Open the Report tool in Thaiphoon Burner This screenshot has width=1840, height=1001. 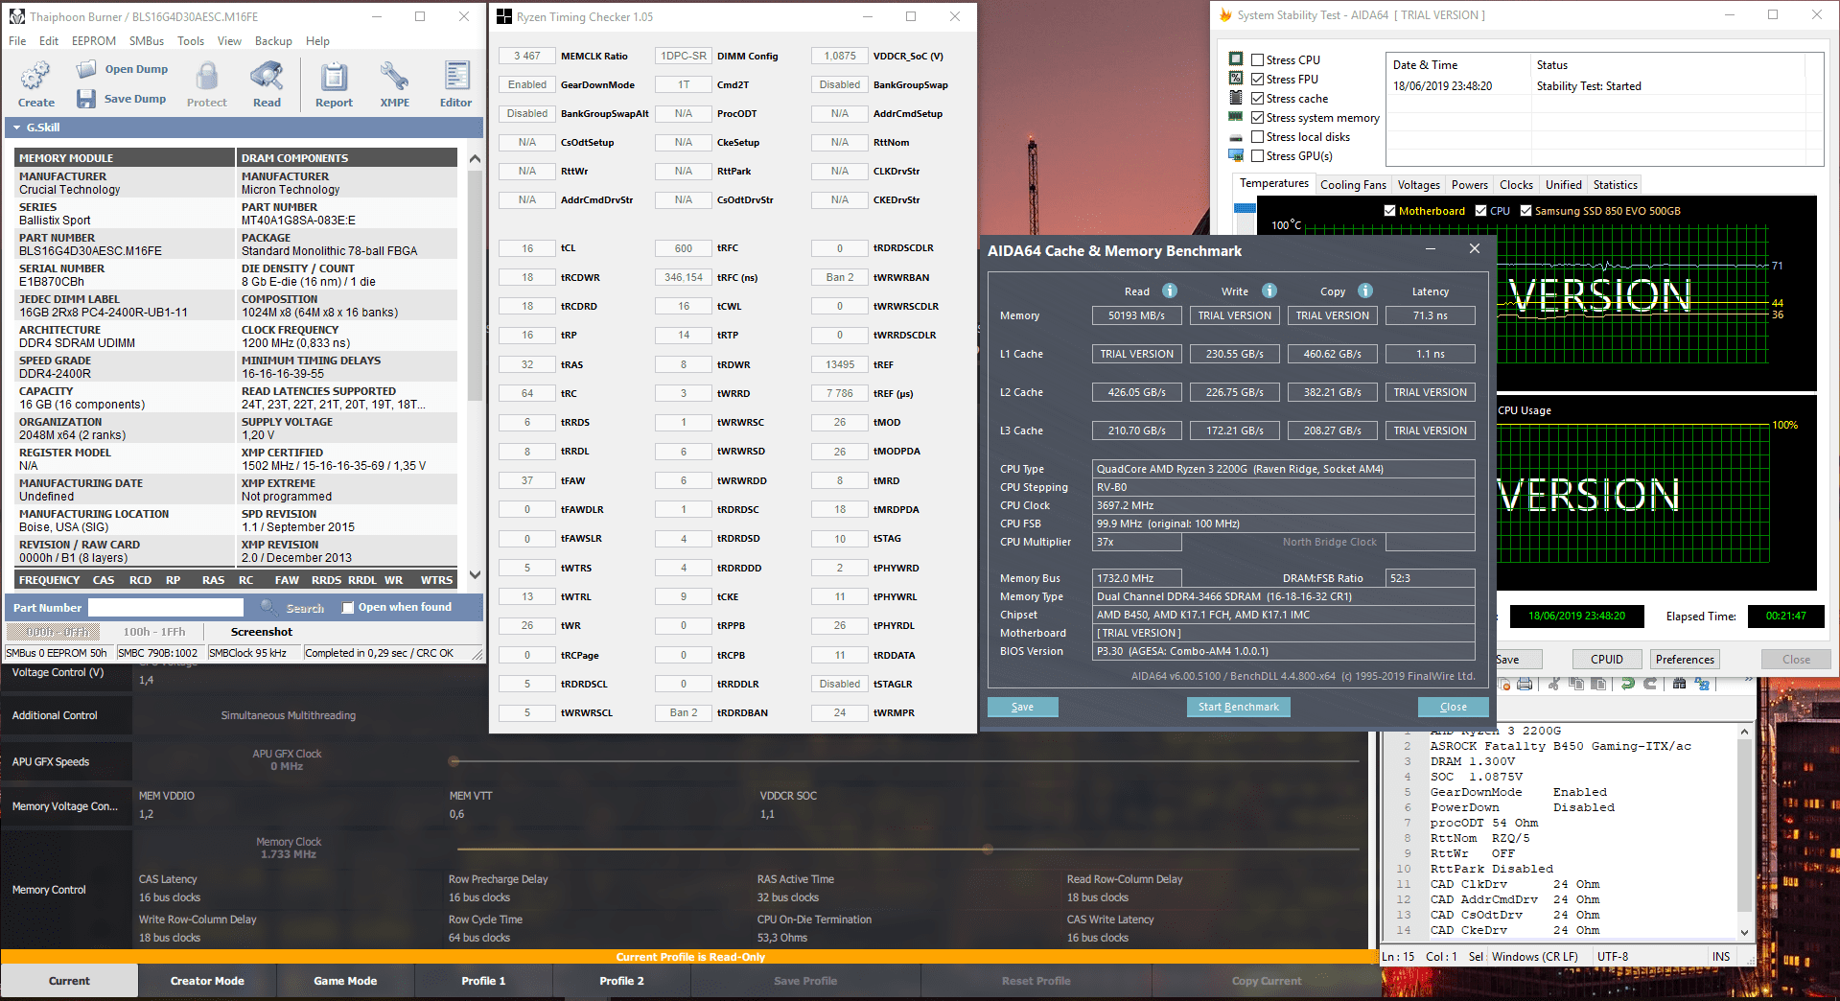tap(334, 84)
